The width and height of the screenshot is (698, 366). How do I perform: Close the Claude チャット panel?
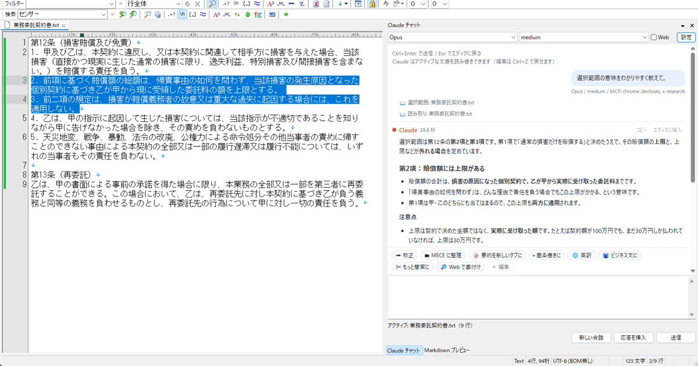(692, 26)
